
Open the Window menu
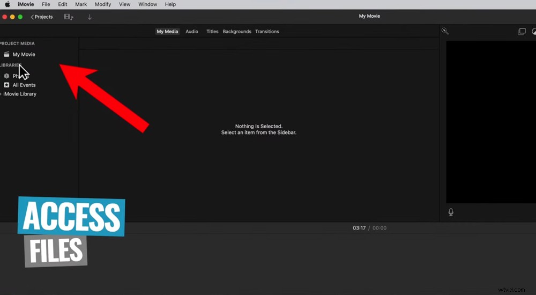pyautogui.click(x=148, y=4)
